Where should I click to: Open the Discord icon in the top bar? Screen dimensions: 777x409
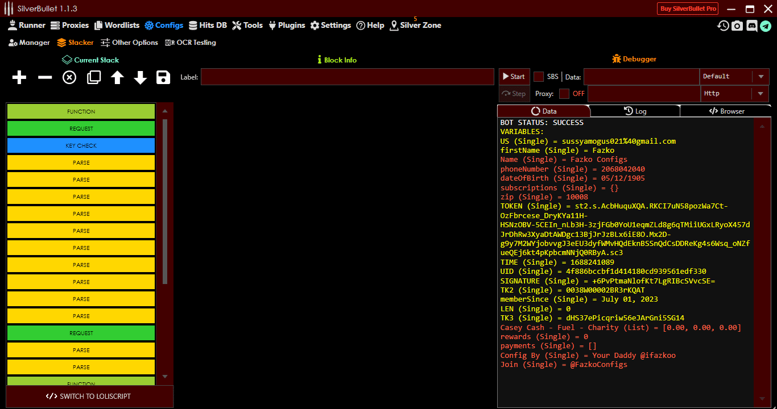(x=752, y=26)
